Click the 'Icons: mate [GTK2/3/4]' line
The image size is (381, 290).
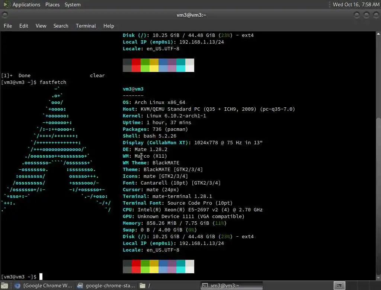(x=155, y=176)
